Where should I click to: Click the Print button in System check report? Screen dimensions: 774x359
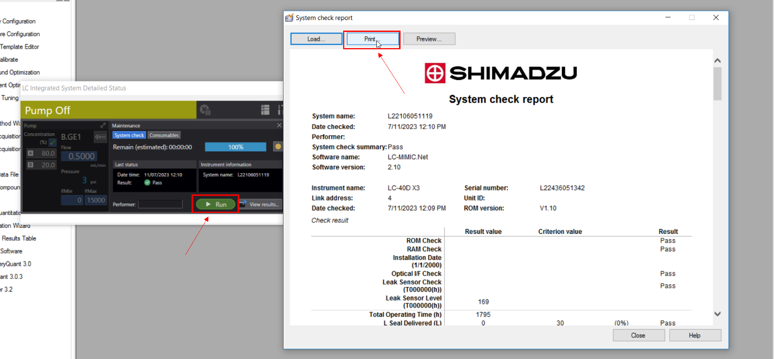(x=372, y=39)
